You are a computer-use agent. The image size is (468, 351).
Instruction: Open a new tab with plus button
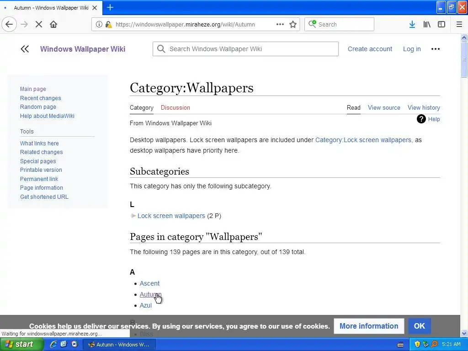(x=110, y=7)
